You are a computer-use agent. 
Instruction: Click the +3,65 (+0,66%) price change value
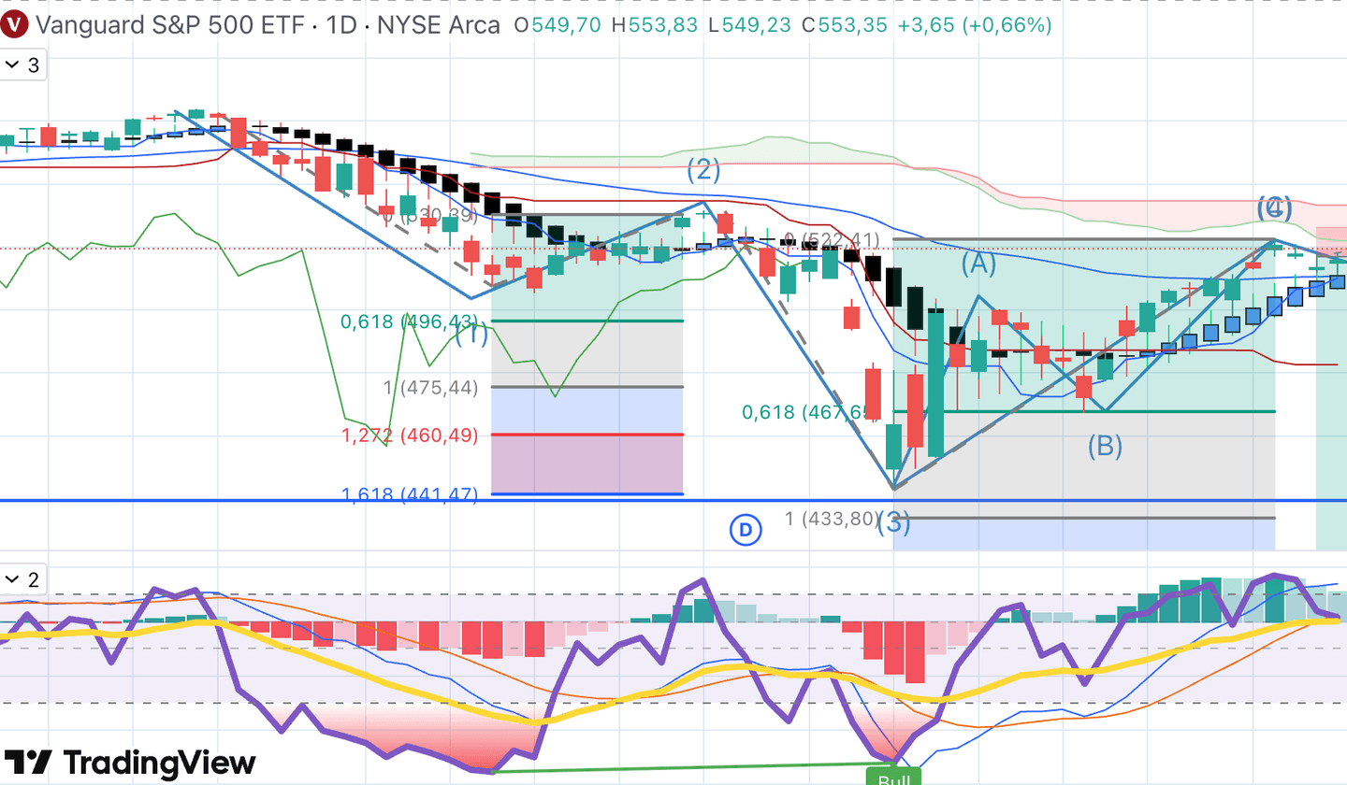pyautogui.click(x=974, y=25)
